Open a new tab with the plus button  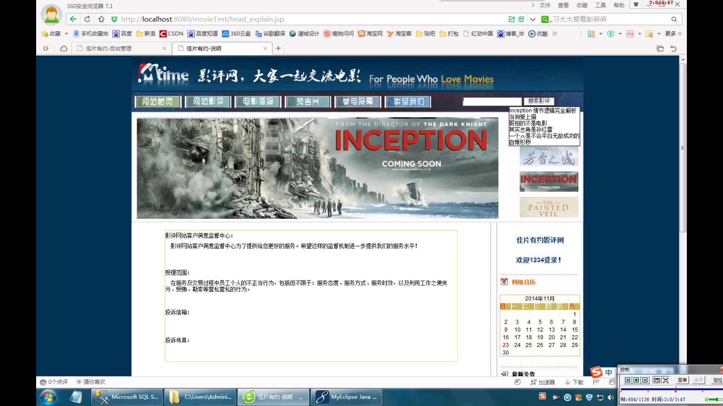[278, 48]
